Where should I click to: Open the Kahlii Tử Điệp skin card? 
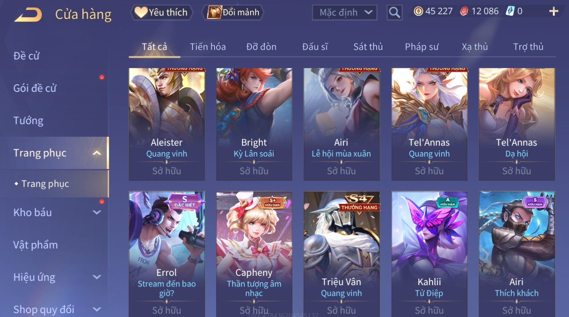(x=429, y=254)
